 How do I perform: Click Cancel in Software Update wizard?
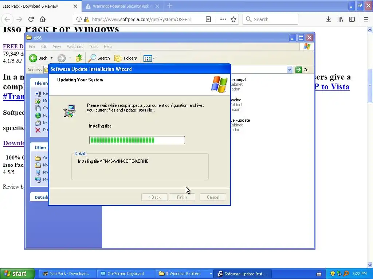[213, 197]
